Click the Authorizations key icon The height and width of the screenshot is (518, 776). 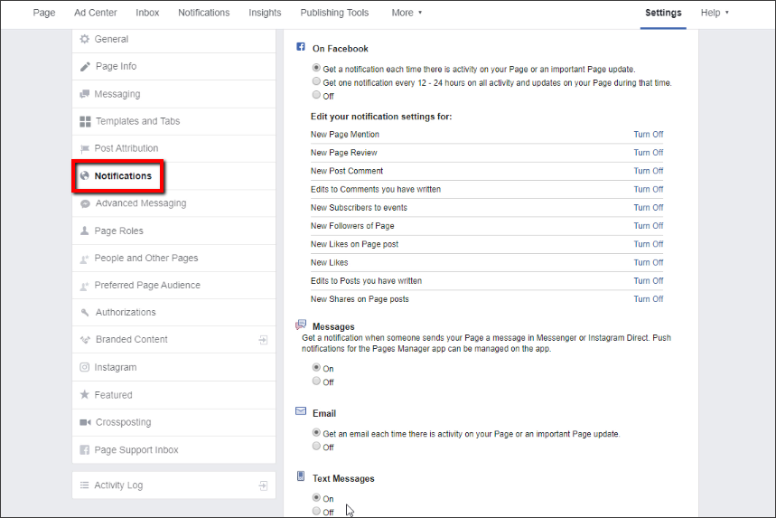tap(85, 313)
